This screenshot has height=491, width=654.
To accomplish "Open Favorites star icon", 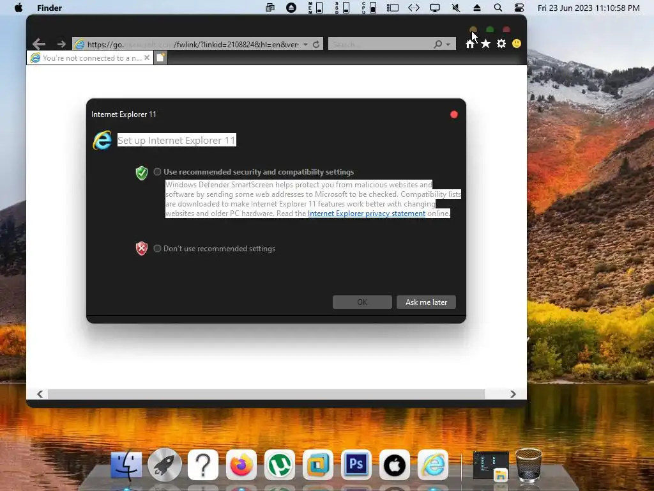I will 485,44.
